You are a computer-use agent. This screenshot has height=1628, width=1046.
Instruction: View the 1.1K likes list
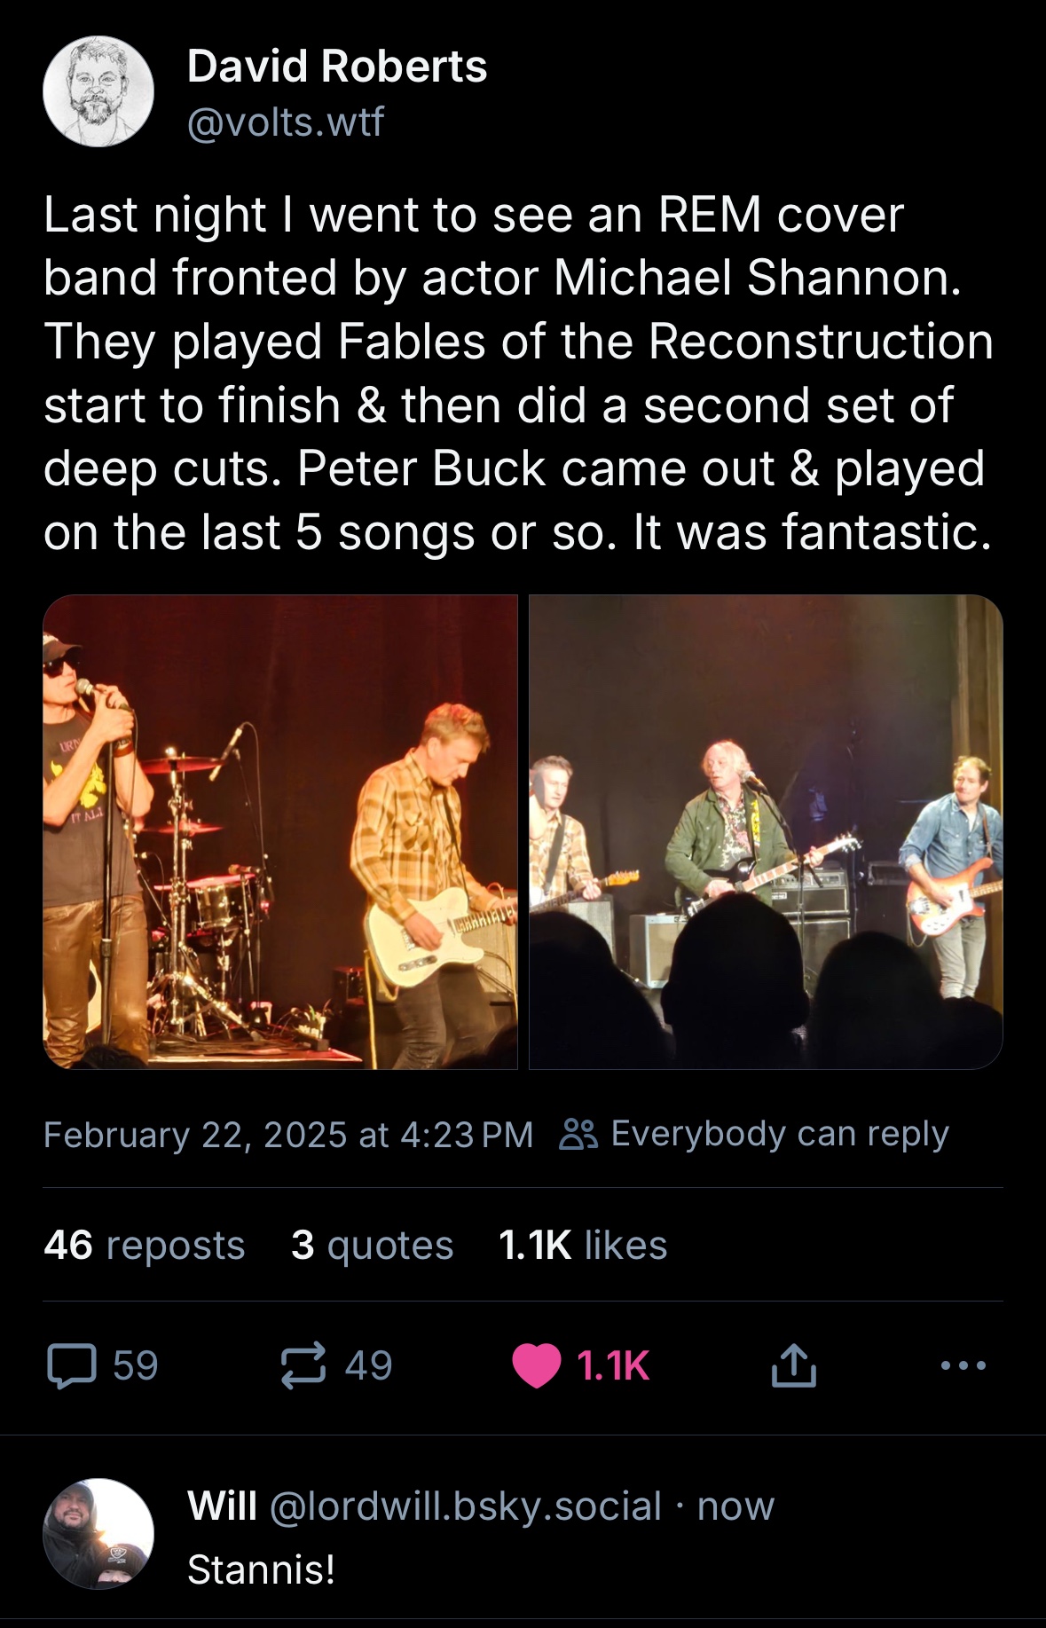(x=582, y=1245)
